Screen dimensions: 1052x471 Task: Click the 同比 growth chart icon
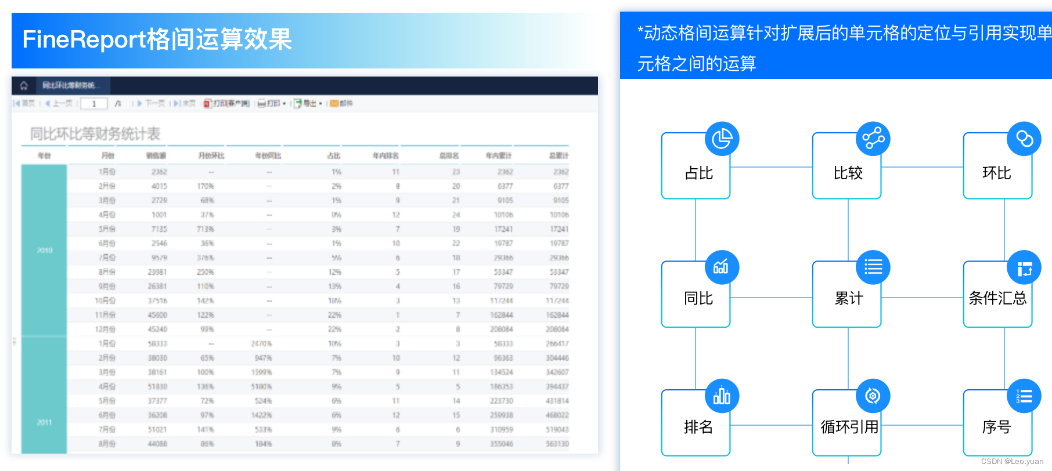click(x=722, y=267)
